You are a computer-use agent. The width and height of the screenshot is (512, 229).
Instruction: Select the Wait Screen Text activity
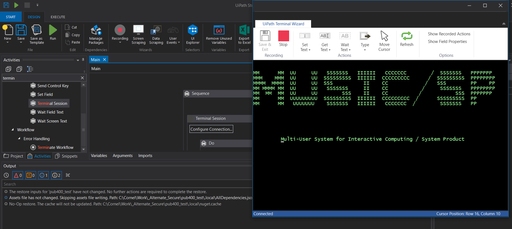[52, 121]
